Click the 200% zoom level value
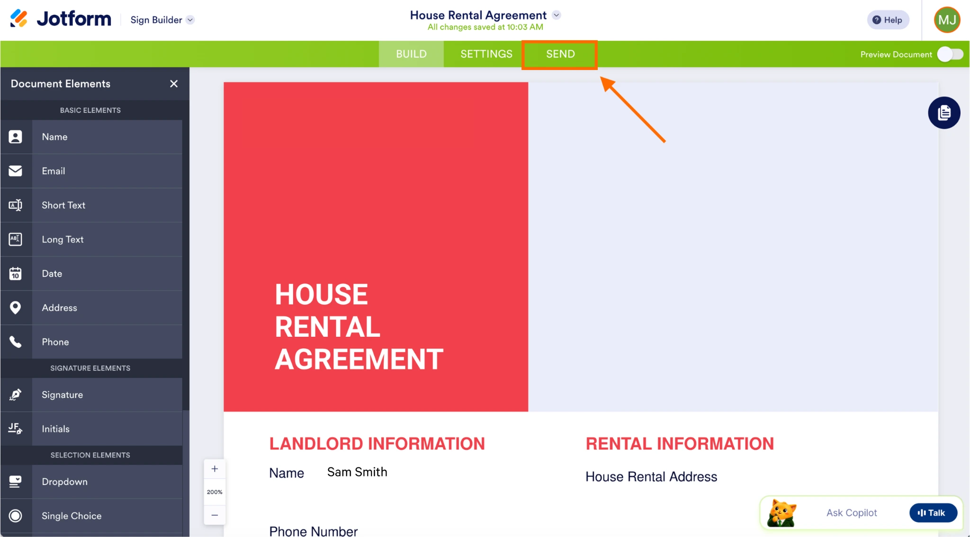The image size is (970, 537). pos(215,492)
